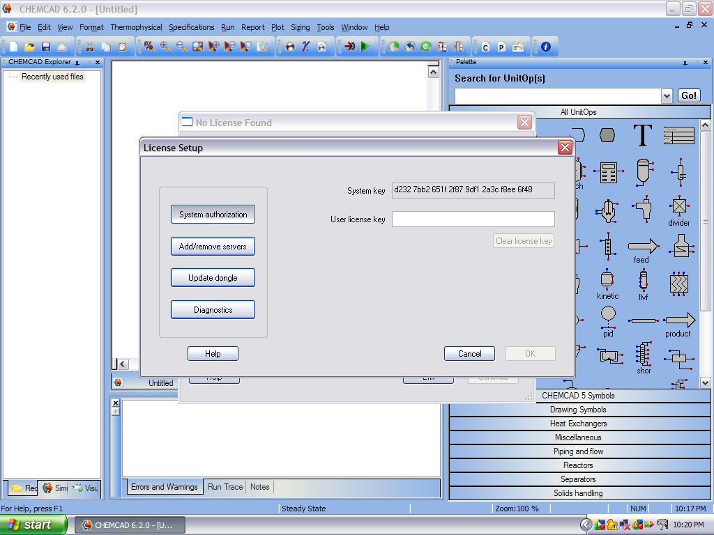Select the zigzag plate exchanger icon
Image resolution: width=714 pixels, height=535 pixels.
coord(679,284)
